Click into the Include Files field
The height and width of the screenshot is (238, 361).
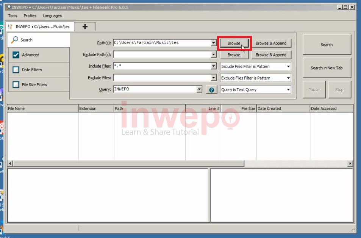(x=162, y=66)
